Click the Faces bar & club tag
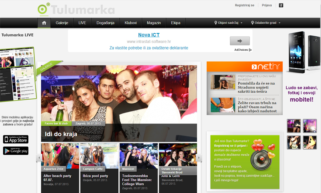Image resolution: width=321 pixels, height=193 pixels. pos(56,123)
